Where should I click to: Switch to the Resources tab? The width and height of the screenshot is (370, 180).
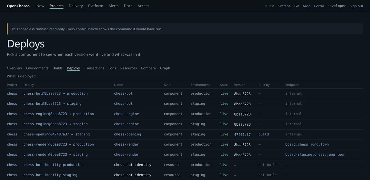[x=129, y=68]
